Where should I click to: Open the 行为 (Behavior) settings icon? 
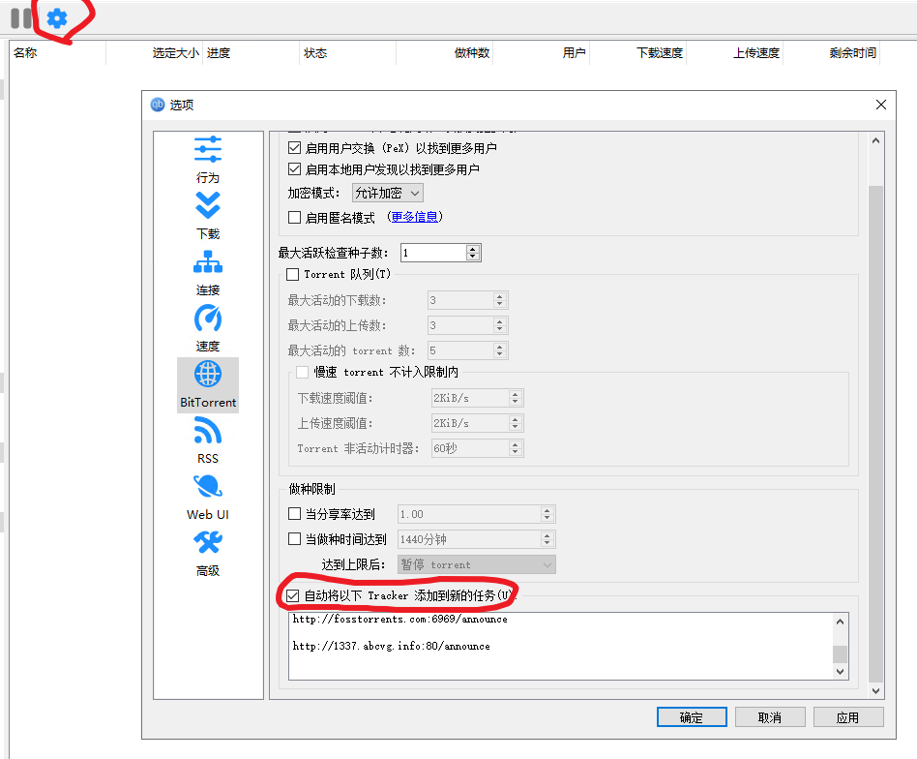[x=208, y=150]
